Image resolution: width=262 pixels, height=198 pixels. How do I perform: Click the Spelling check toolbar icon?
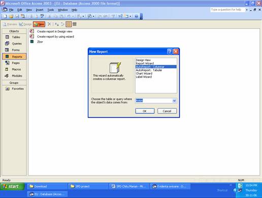[42, 16]
